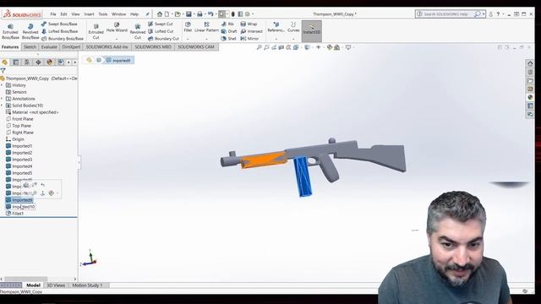Image resolution: width=541 pixels, height=304 pixels.
Task: Activate the Extruded Cut tool
Action: 96,31
